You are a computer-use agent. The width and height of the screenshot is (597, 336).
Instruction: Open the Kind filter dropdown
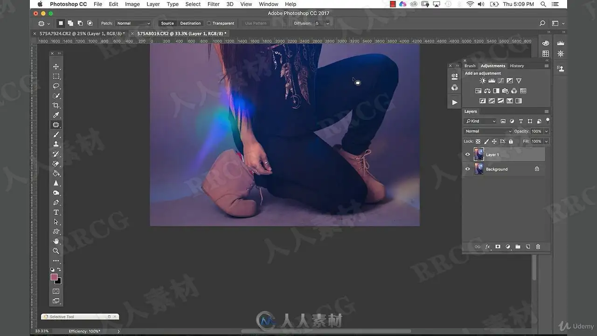pyautogui.click(x=481, y=121)
